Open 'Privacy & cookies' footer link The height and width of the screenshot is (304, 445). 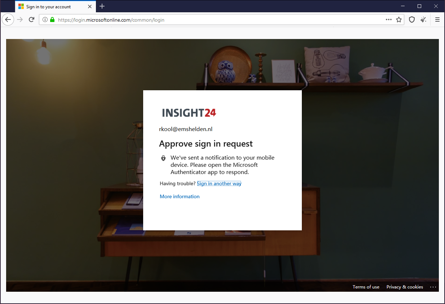point(405,287)
